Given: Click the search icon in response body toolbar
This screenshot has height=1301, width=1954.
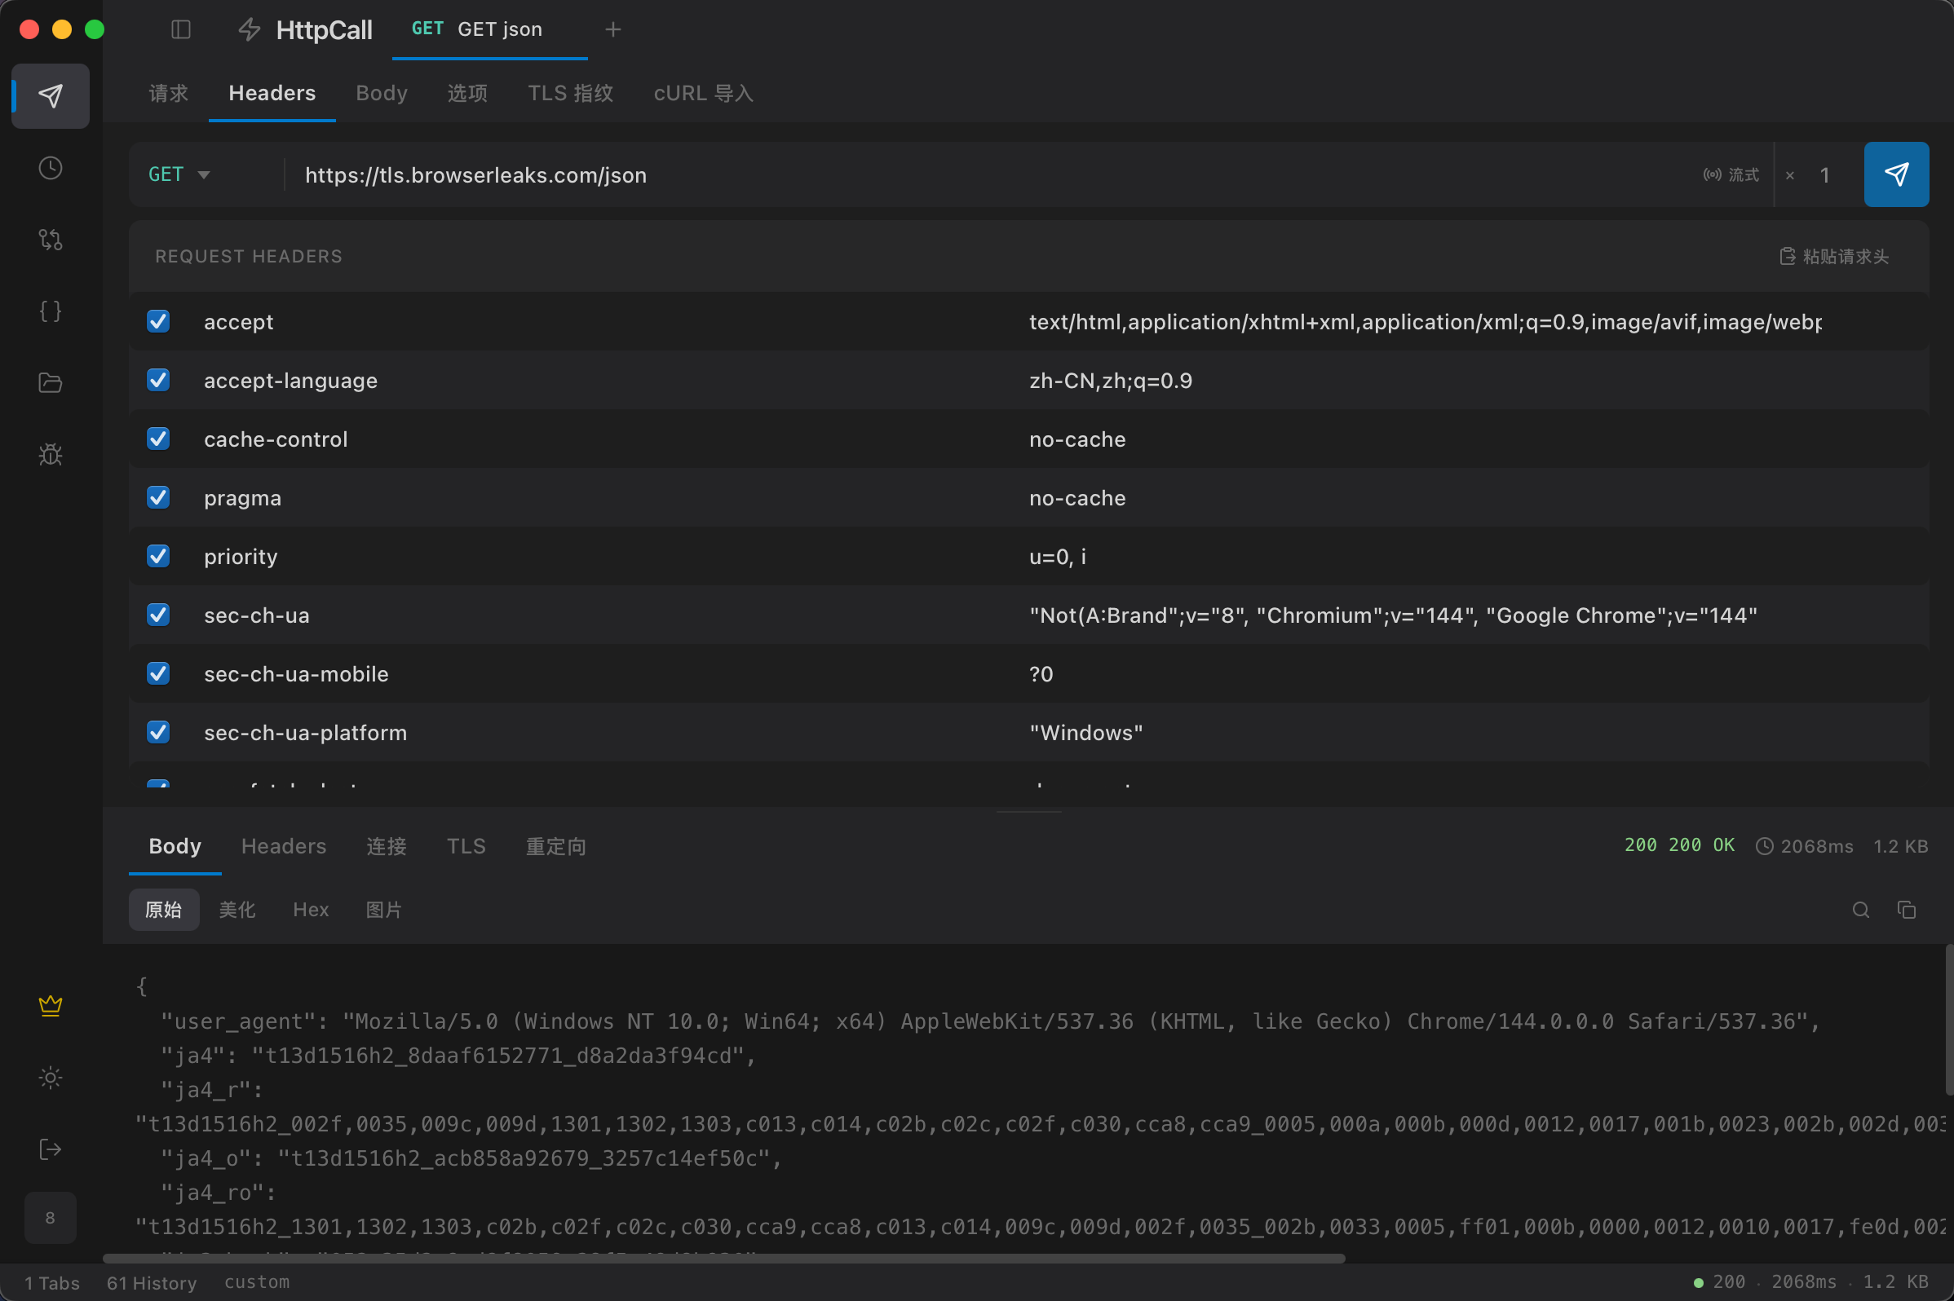Looking at the screenshot, I should (1859, 910).
